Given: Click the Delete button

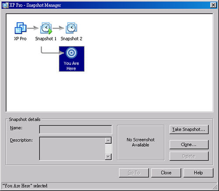Looking at the screenshot, I should point(189,156).
